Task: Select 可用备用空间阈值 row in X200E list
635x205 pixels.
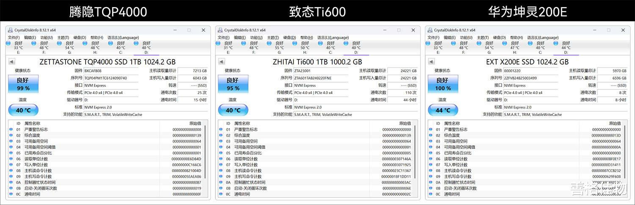Action: point(526,147)
